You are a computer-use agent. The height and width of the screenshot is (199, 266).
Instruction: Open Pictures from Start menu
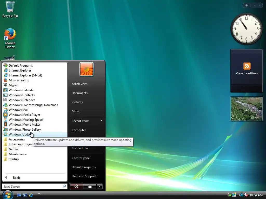(x=87, y=102)
